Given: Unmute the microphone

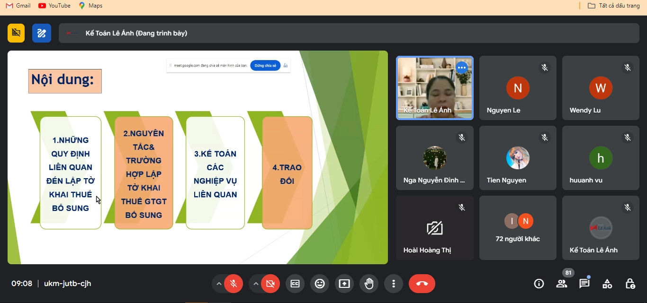Looking at the screenshot, I should point(233,284).
